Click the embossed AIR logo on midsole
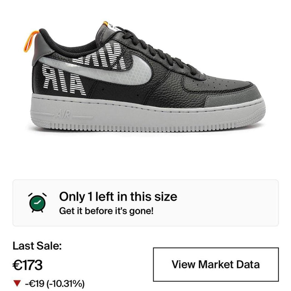291x291 pixels. (x=63, y=114)
